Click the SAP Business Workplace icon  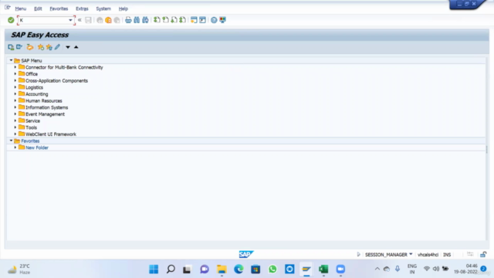(x=30, y=47)
